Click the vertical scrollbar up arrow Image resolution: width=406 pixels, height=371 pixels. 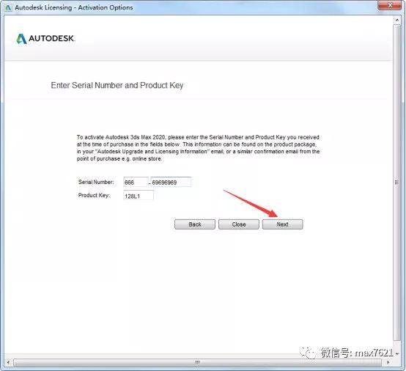point(397,20)
